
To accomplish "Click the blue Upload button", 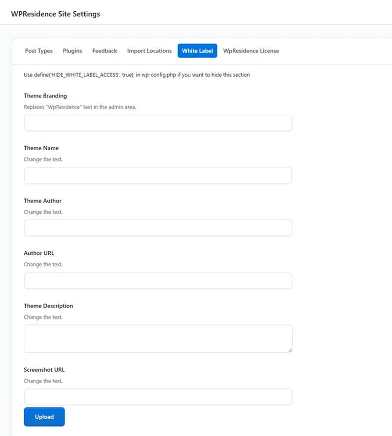I will (x=44, y=417).
